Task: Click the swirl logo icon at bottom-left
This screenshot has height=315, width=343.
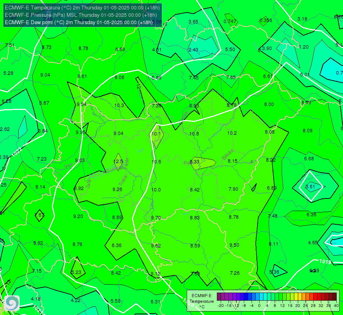Action: tap(12, 303)
